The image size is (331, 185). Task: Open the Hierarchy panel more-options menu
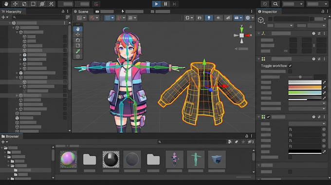pos(68,11)
